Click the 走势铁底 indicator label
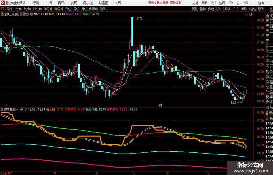Viewport: 273px width, 175px height. [113, 109]
